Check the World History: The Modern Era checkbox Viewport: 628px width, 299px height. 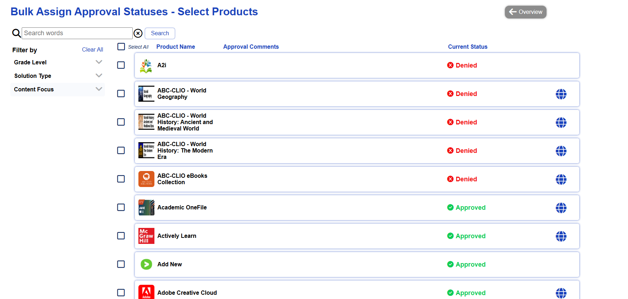point(121,150)
